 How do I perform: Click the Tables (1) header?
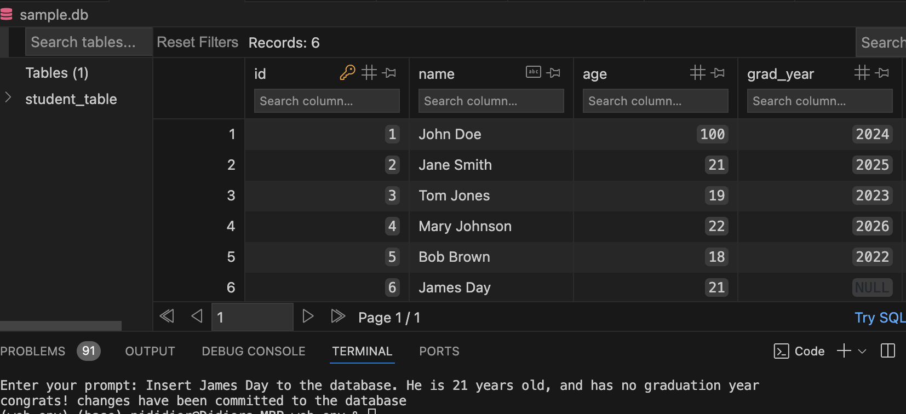(57, 73)
